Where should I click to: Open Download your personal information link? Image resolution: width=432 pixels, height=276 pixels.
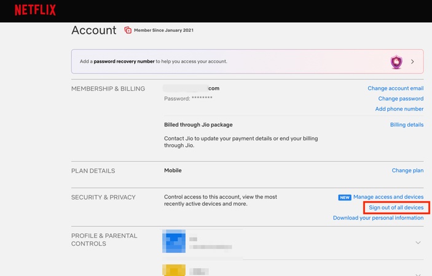(x=378, y=218)
